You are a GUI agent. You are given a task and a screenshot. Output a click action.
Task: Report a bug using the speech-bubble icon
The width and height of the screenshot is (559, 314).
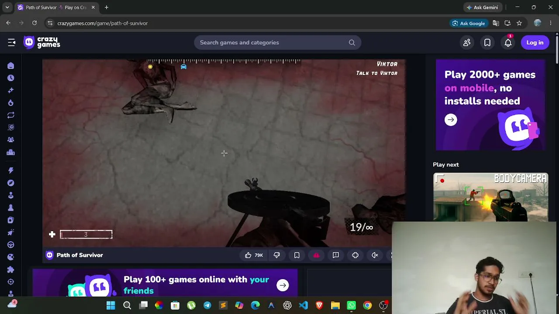click(x=336, y=255)
